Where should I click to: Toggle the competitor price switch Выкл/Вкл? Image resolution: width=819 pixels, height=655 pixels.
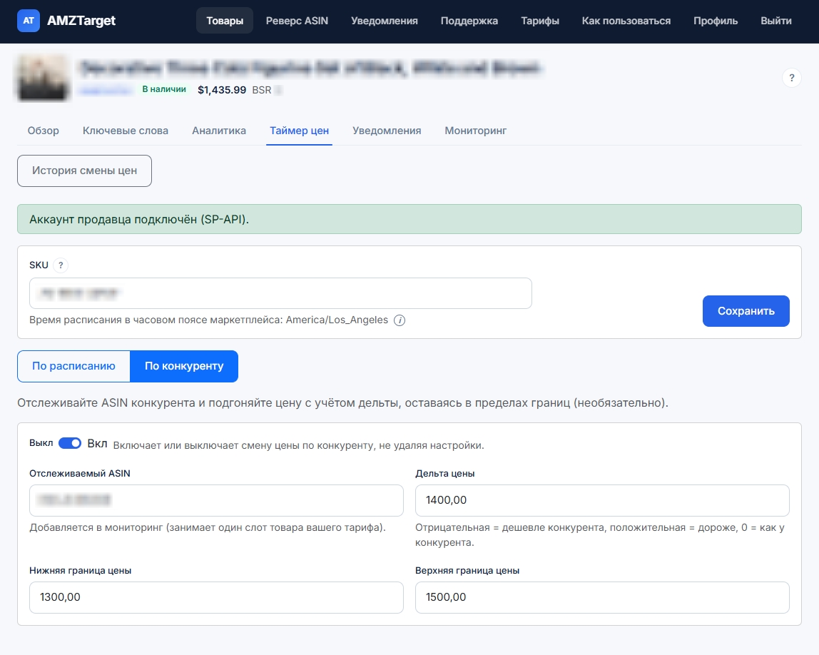69,443
